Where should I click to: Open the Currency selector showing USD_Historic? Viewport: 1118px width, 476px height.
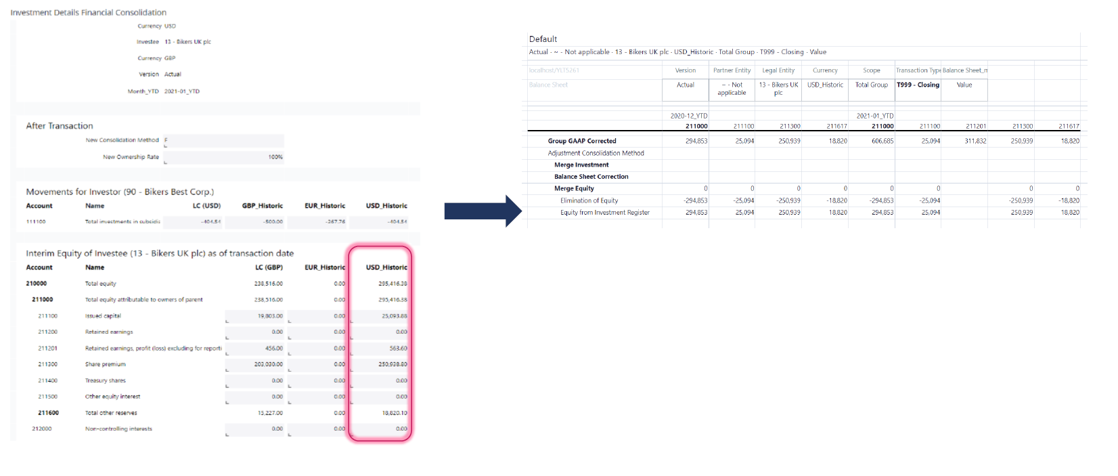pos(825,85)
